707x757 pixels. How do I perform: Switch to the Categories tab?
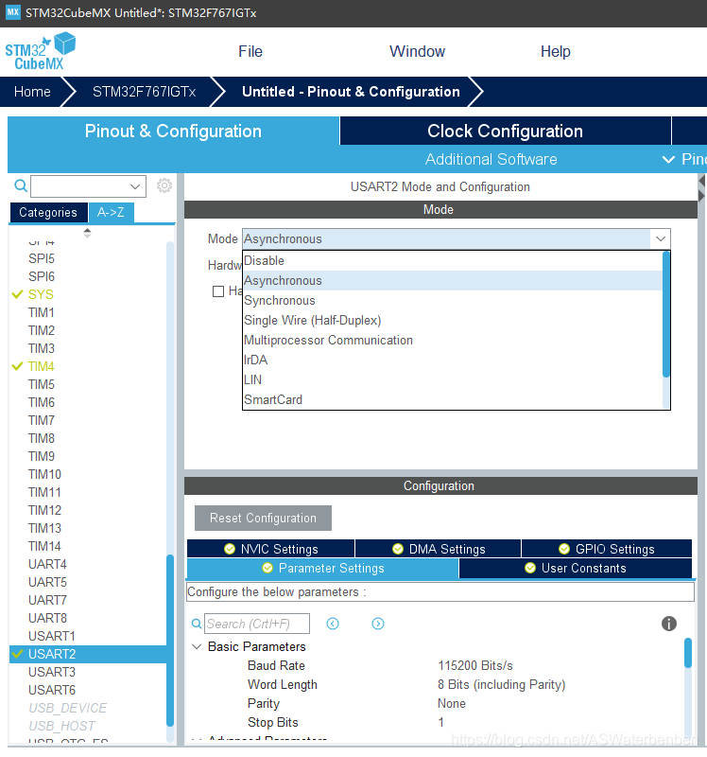point(48,212)
